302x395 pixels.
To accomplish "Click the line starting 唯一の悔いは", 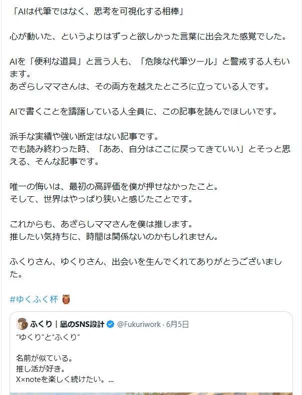I will [114, 186].
